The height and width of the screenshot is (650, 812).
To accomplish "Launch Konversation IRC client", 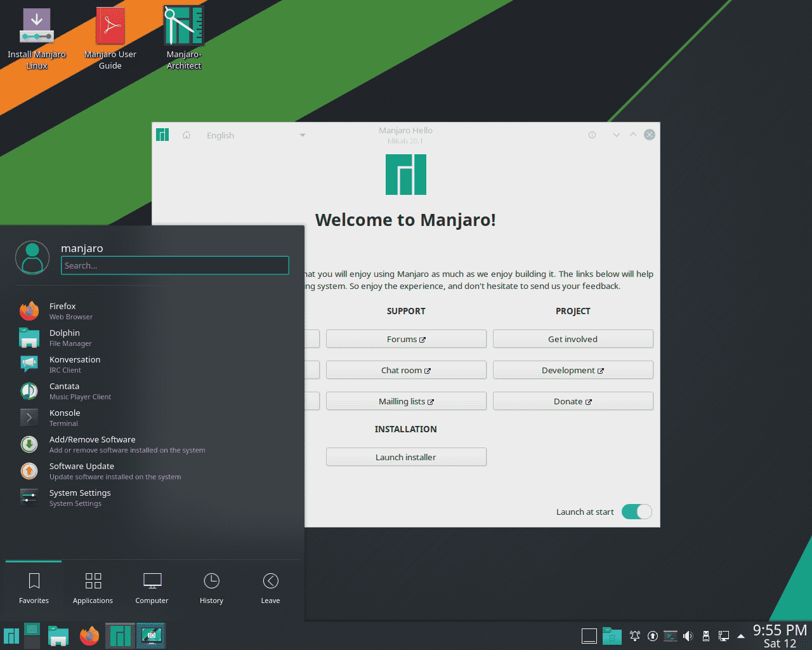I will 75,364.
